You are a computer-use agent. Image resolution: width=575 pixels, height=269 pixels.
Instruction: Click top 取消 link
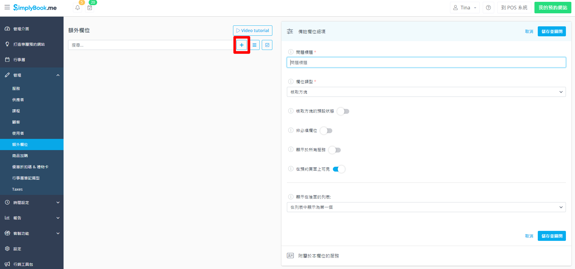click(529, 31)
